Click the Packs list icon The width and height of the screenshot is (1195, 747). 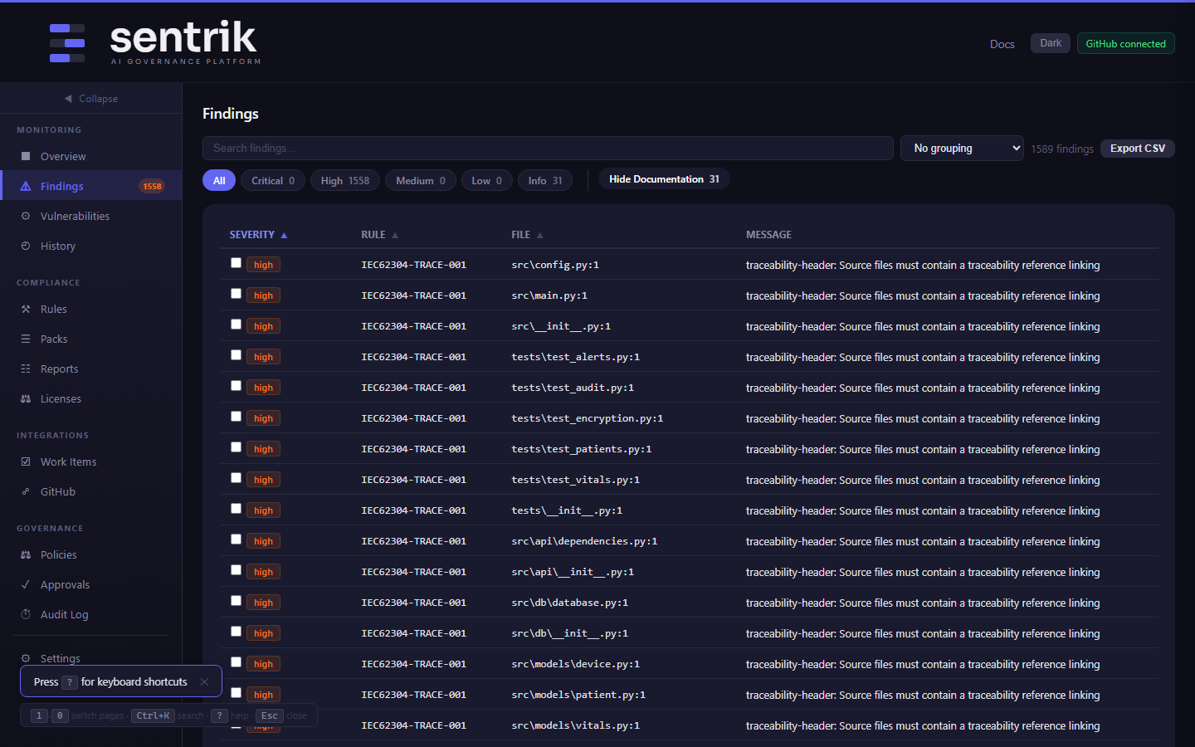(x=26, y=339)
